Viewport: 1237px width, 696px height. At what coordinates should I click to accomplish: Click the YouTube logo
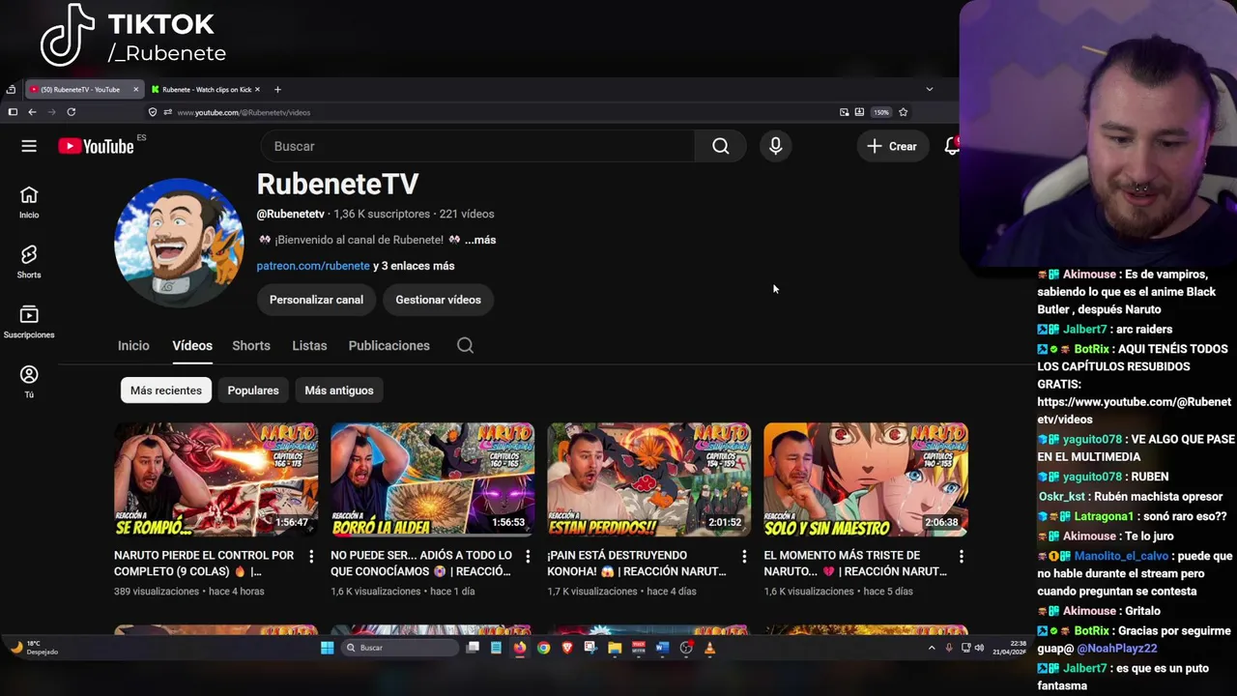pyautogui.click(x=96, y=146)
